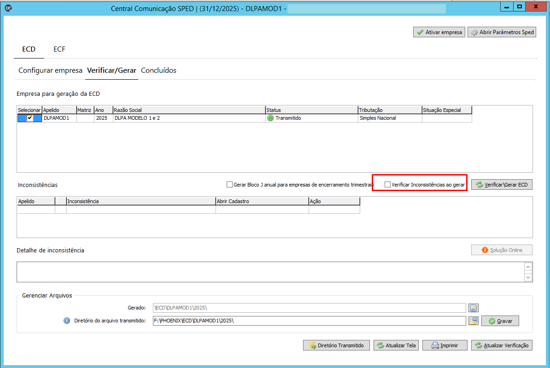Click Atualizar Verificação button
The height and width of the screenshot is (368, 550).
pyautogui.click(x=502, y=345)
